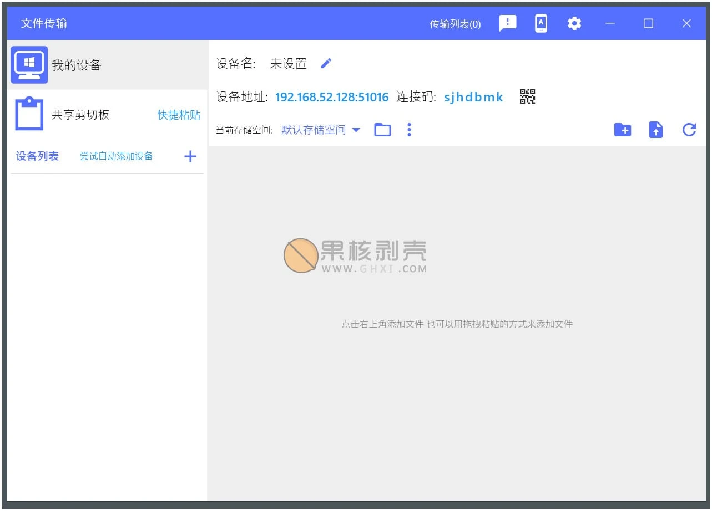Click the pencil icon to edit device name

326,64
